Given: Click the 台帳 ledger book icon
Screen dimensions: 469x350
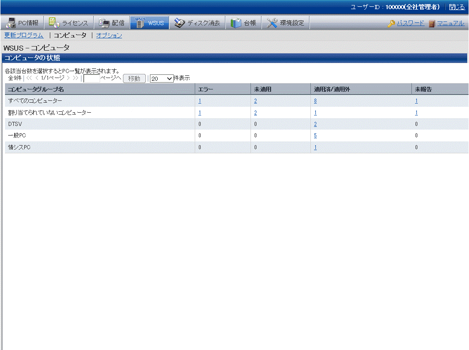Looking at the screenshot, I should pyautogui.click(x=236, y=23).
